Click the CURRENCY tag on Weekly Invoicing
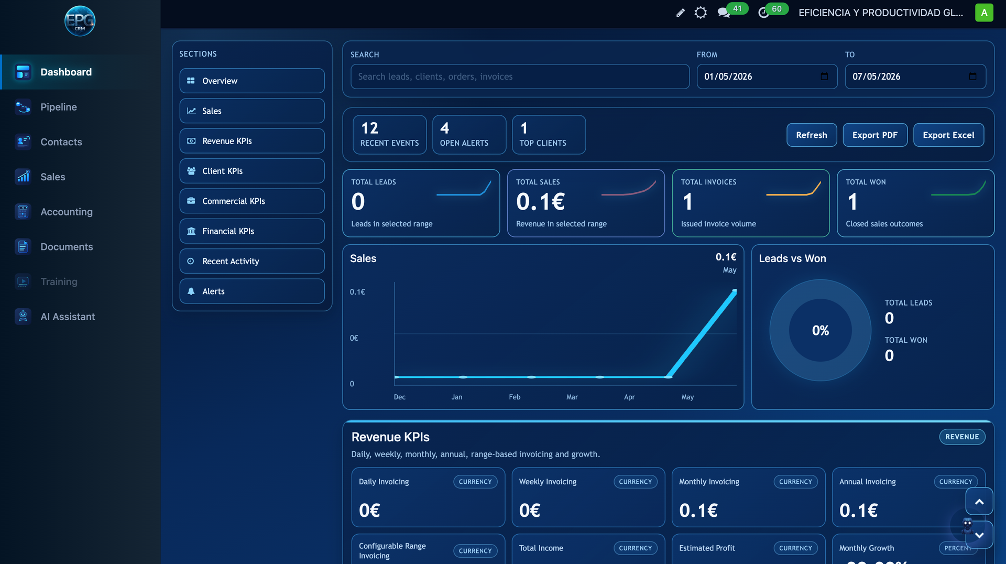The height and width of the screenshot is (564, 1006). [x=636, y=482]
